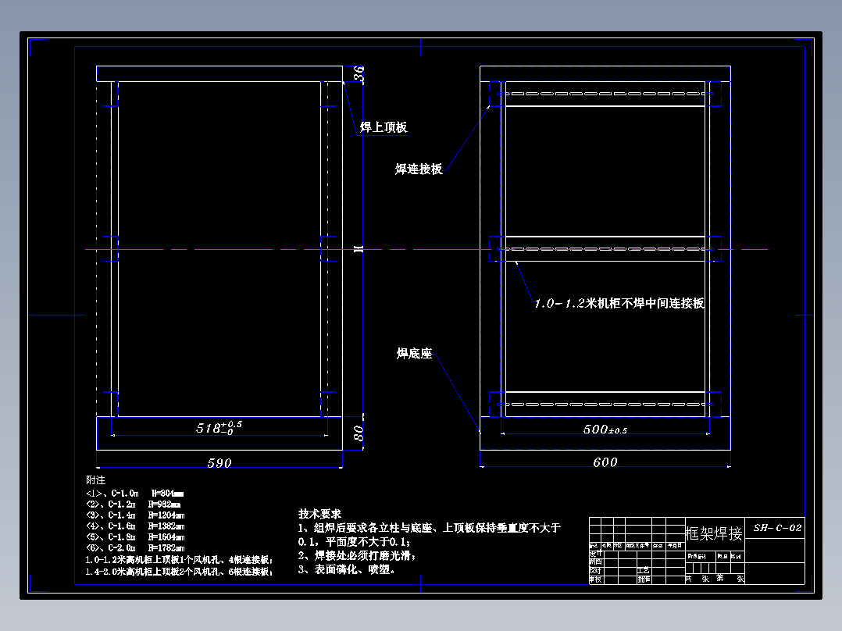This screenshot has width=842, height=631.
Task: Click the 共 张 第 张 sheet field
Action: (x=716, y=578)
